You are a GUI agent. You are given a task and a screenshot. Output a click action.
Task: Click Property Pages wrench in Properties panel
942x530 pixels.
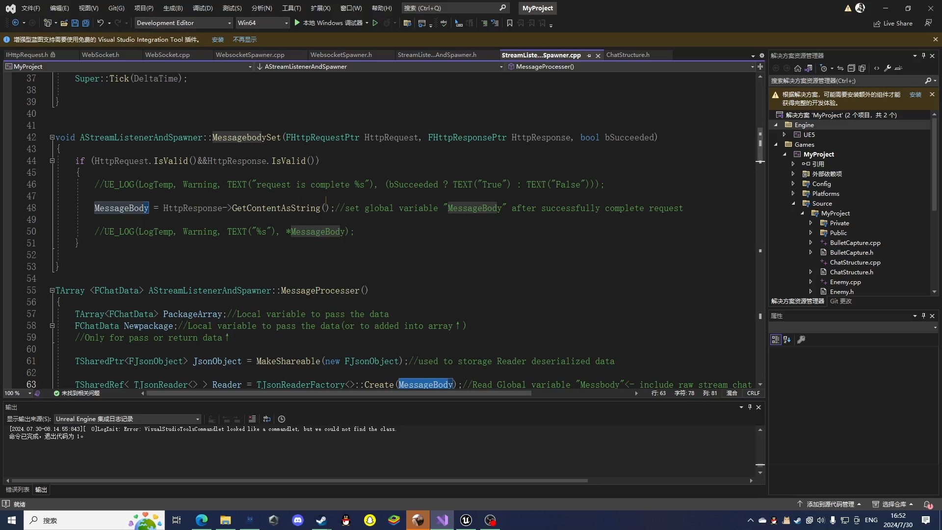(801, 340)
